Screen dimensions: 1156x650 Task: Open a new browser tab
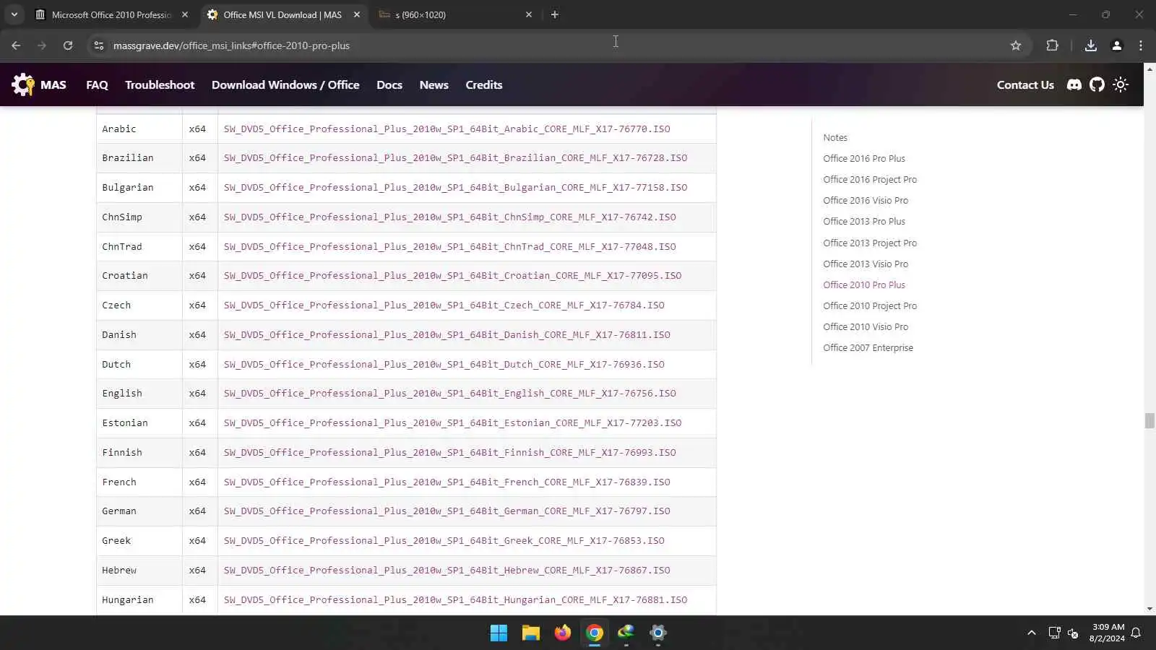click(x=555, y=14)
